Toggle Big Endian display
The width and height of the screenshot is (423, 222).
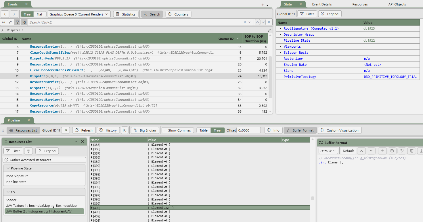[145, 130]
